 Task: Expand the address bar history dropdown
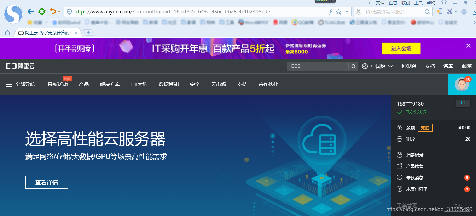[347, 12]
